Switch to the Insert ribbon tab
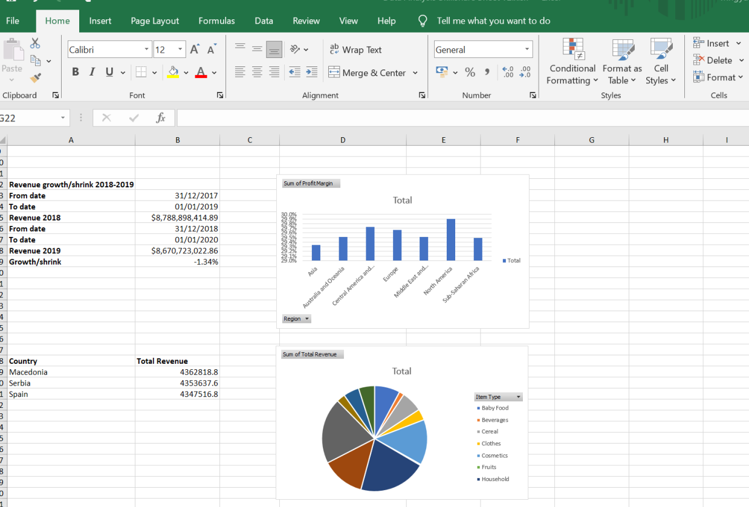The image size is (749, 507). click(100, 21)
